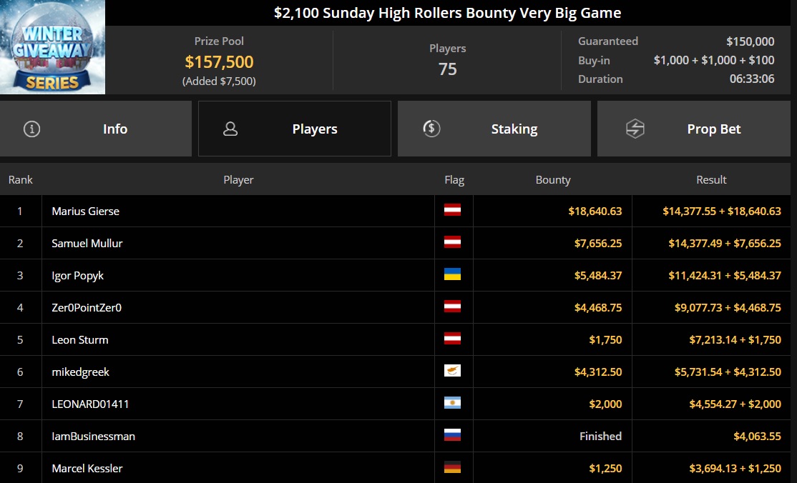The height and width of the screenshot is (483, 797).
Task: Click the Info circle icon
Action: tap(31, 129)
